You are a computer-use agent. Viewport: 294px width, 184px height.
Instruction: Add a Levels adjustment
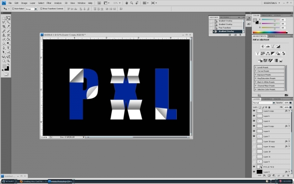tap(268, 47)
